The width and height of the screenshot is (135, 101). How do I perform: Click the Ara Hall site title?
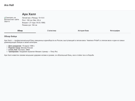[x=9, y=5]
